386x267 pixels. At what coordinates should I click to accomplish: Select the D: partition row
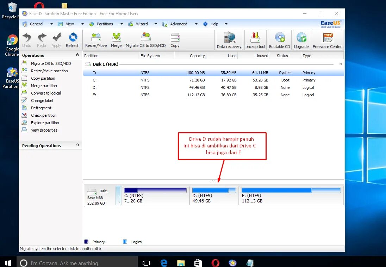(214, 87)
